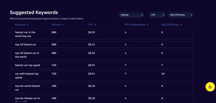Viewport: 216px width, 103px height.
Task: Open the CPC filter dropdown
Action: [x=157, y=15]
